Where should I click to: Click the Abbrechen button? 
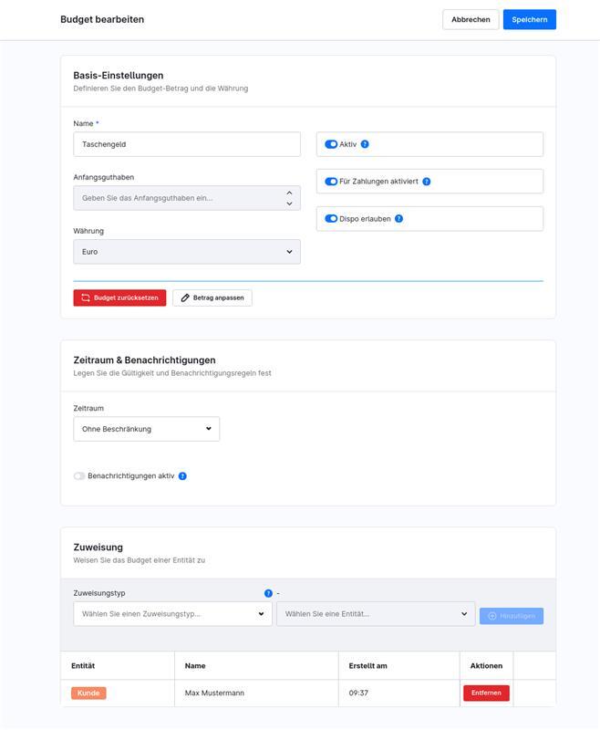[x=471, y=19]
